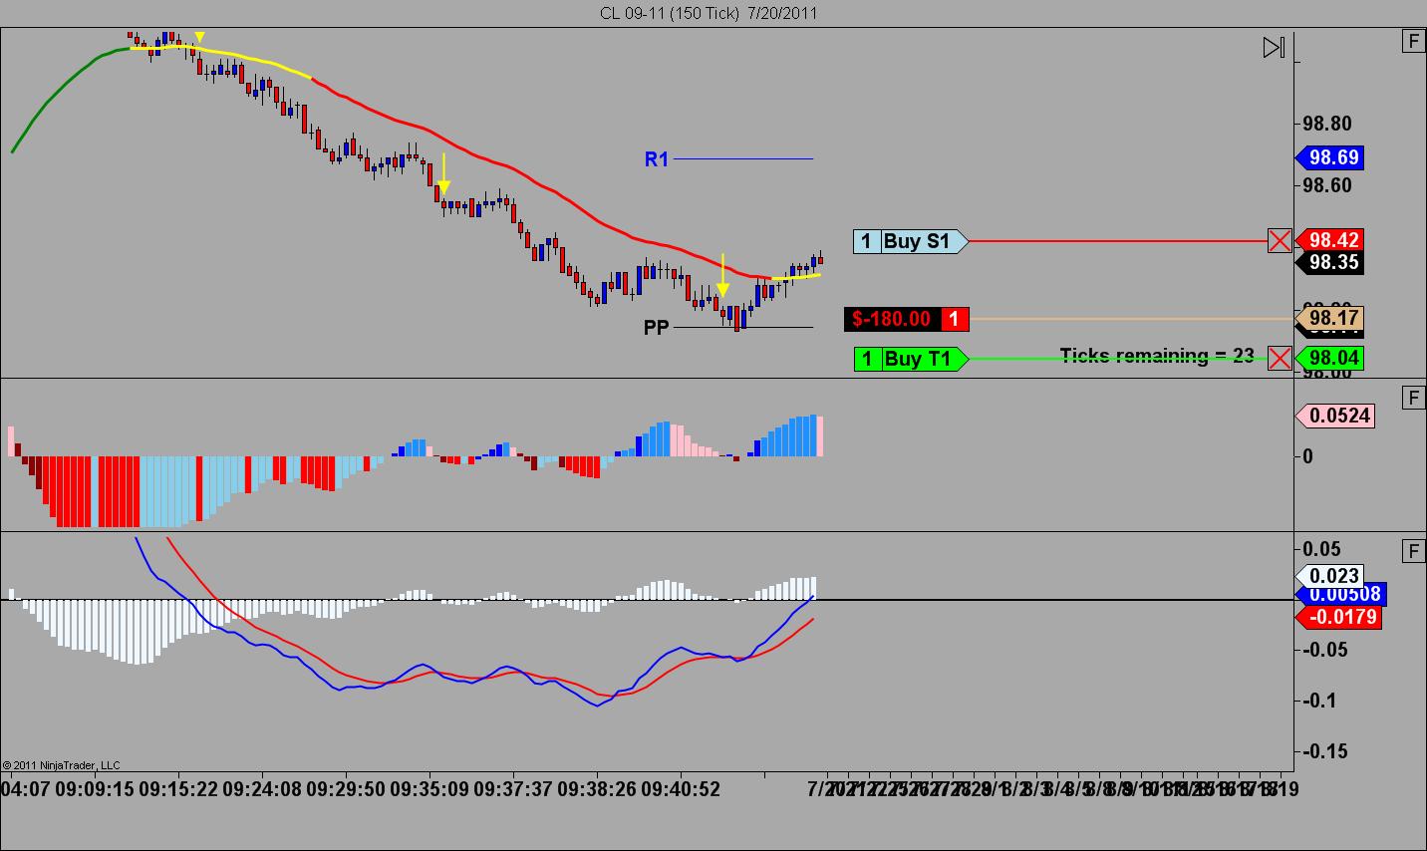Click the -0.1 MACD axis label

coord(1318,701)
